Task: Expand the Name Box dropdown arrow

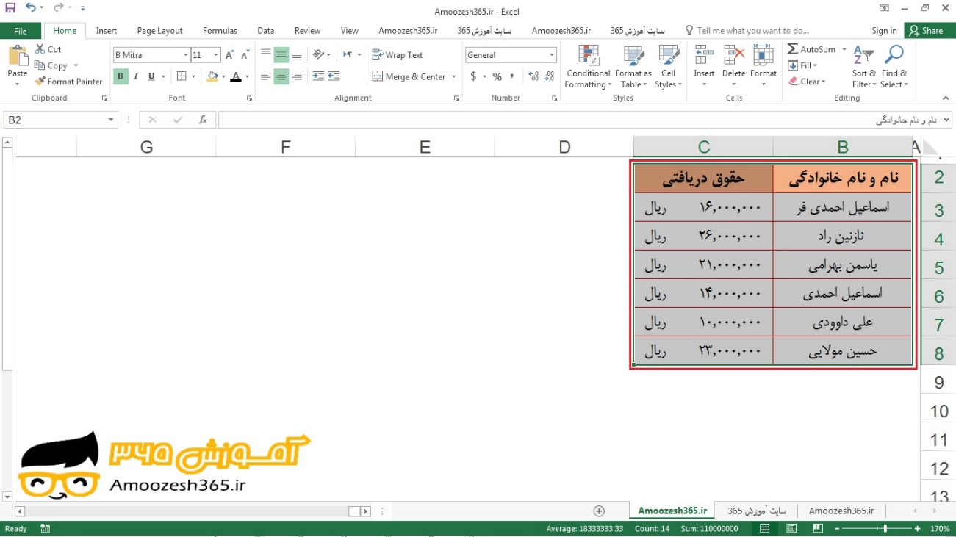Action: (x=111, y=120)
